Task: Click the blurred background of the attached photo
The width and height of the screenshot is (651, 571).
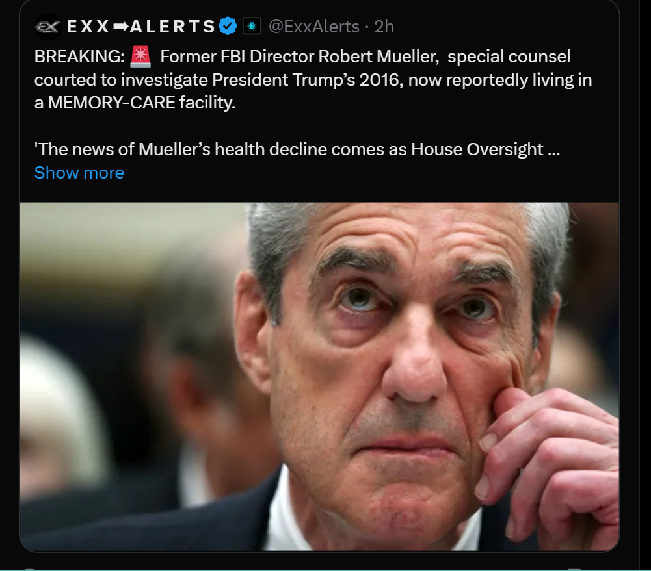Action: pos(125,353)
